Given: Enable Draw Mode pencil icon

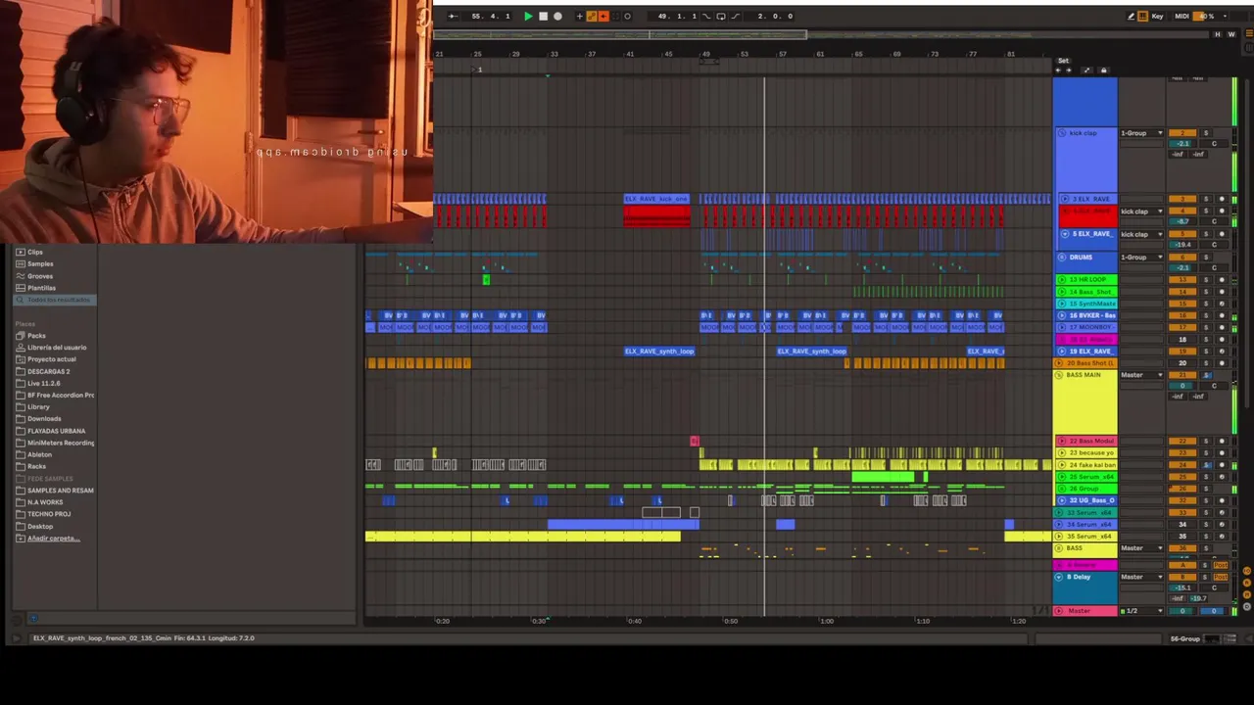Looking at the screenshot, I should pos(1131,16).
